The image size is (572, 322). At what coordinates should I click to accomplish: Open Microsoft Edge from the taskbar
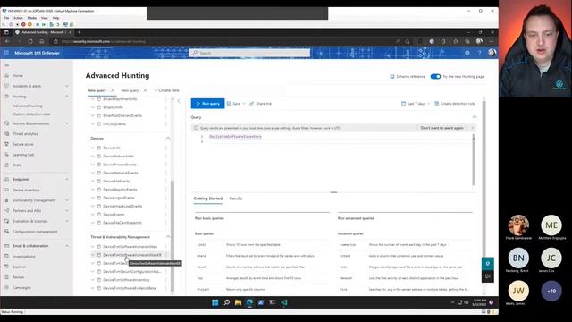(x=249, y=302)
